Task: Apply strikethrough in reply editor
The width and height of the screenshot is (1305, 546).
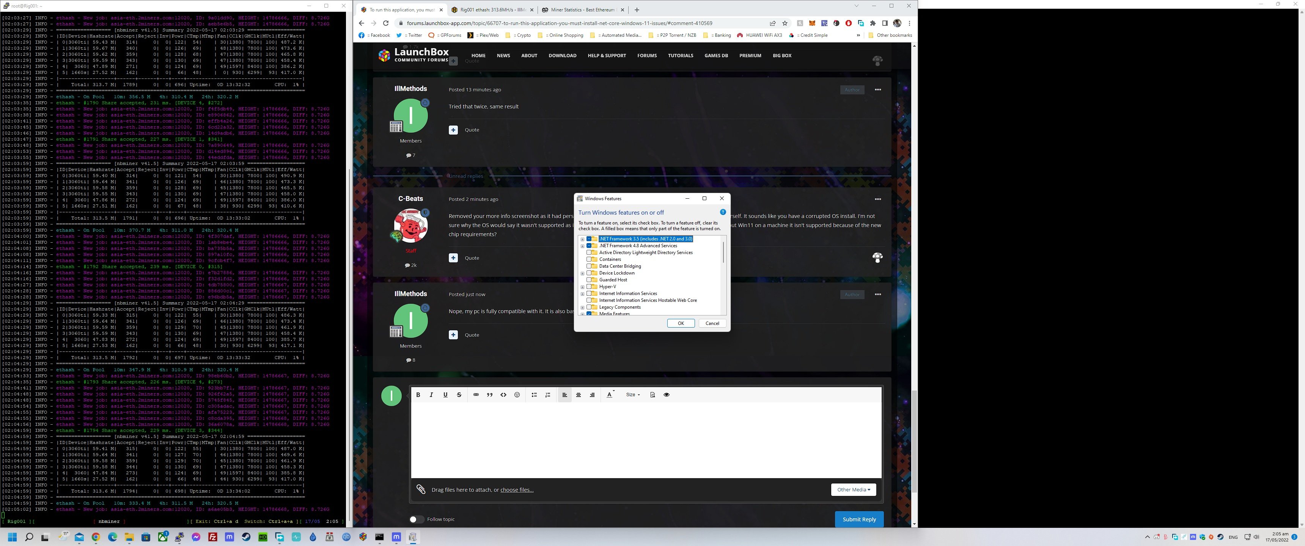Action: 459,395
